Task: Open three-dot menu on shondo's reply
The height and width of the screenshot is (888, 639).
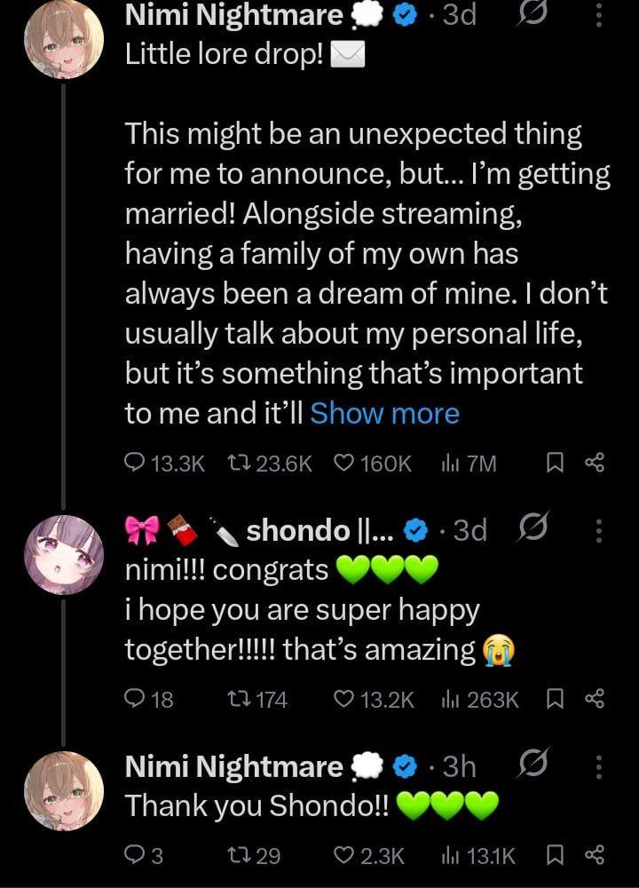Action: tap(600, 530)
